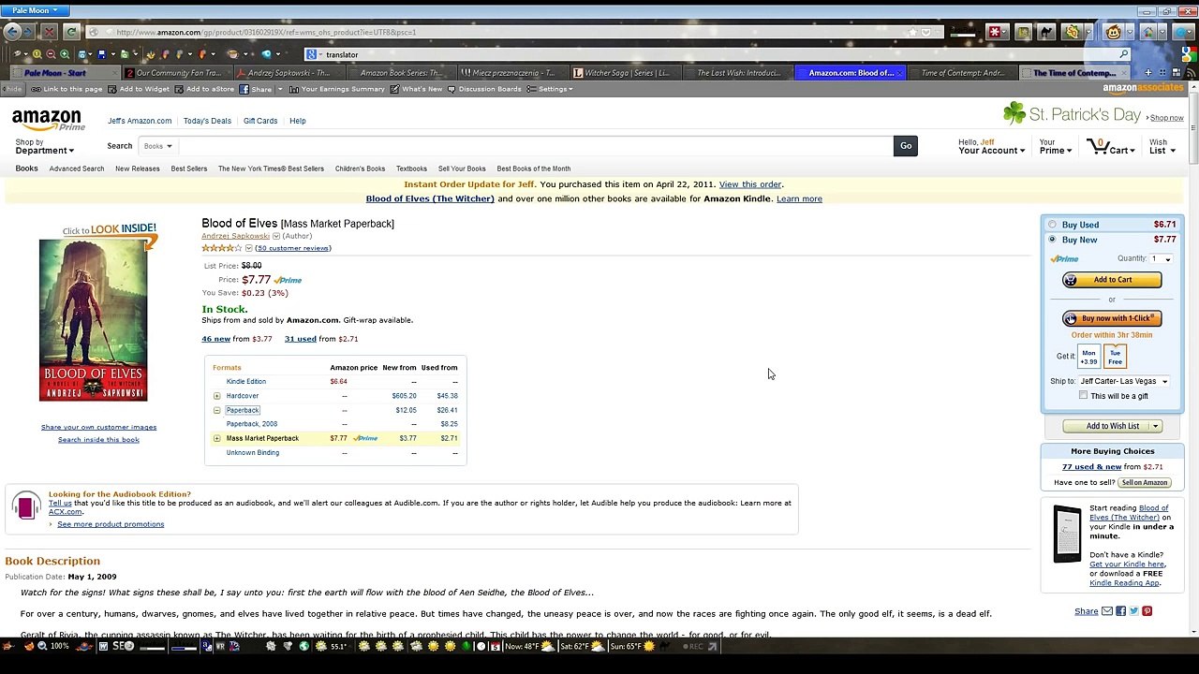
Task: Click the Amazon search input field
Action: tap(536, 146)
